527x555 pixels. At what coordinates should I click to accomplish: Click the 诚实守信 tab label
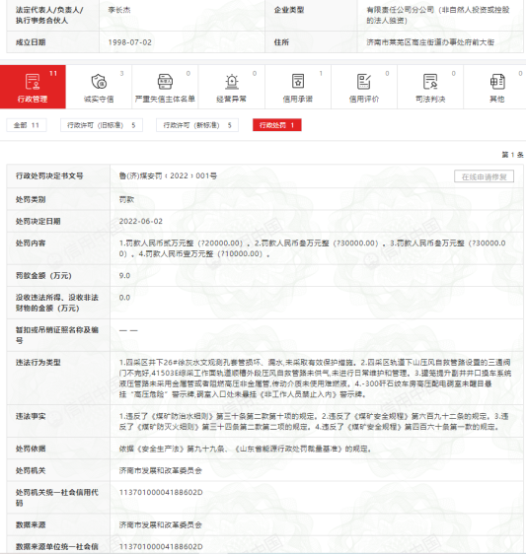(x=99, y=100)
